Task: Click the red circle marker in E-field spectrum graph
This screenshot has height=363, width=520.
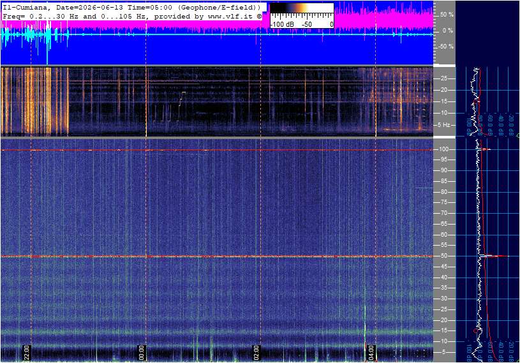Action: click(x=475, y=331)
